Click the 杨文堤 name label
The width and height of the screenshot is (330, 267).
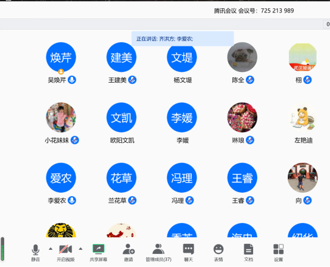183,80
